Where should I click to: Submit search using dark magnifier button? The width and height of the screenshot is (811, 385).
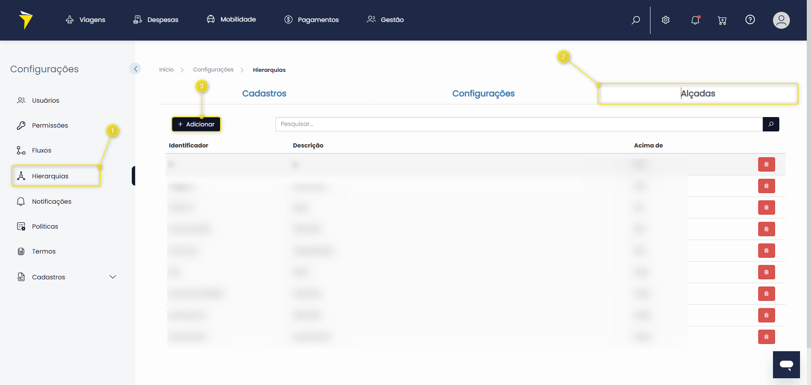tap(771, 124)
